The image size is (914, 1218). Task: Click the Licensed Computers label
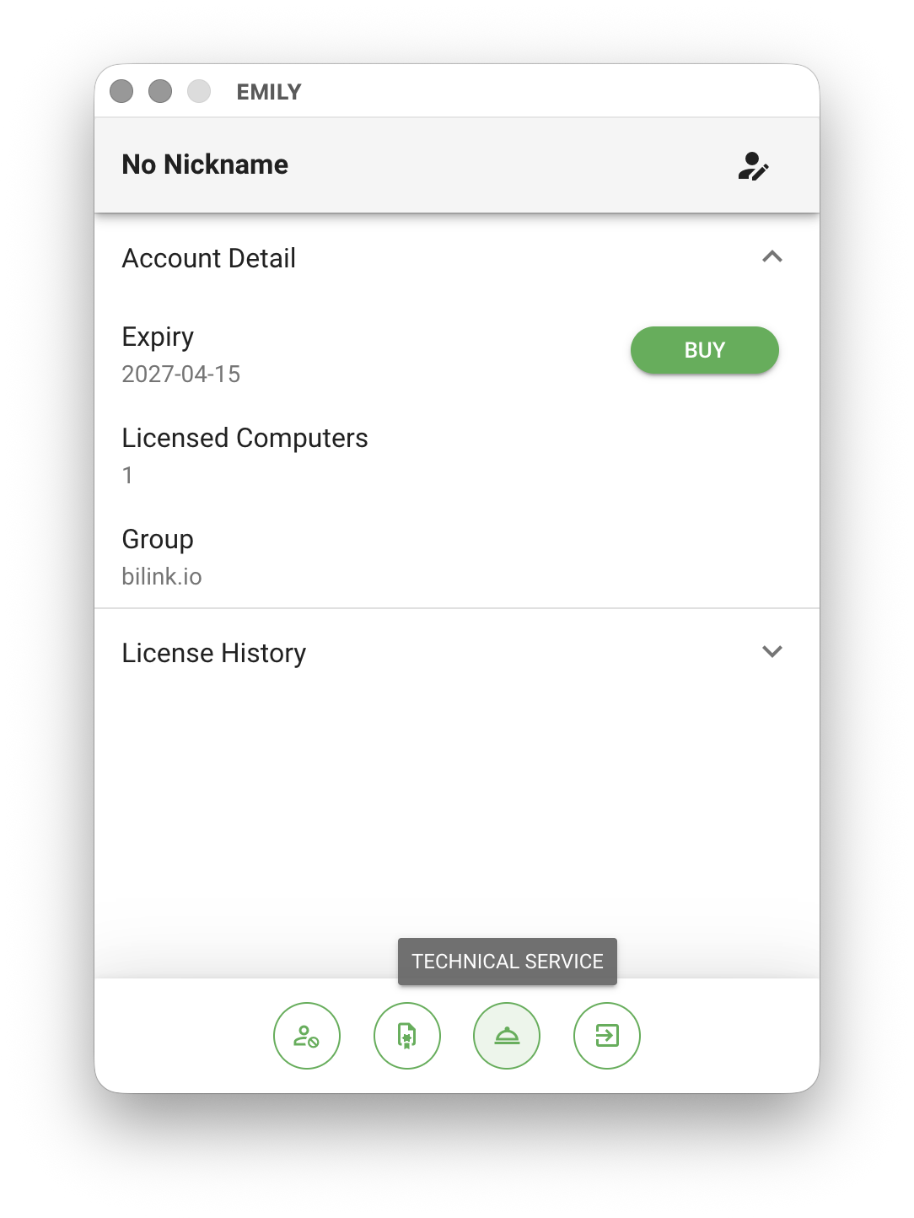(245, 438)
